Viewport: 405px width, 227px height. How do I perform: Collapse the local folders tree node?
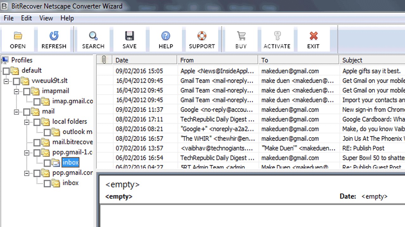27,122
